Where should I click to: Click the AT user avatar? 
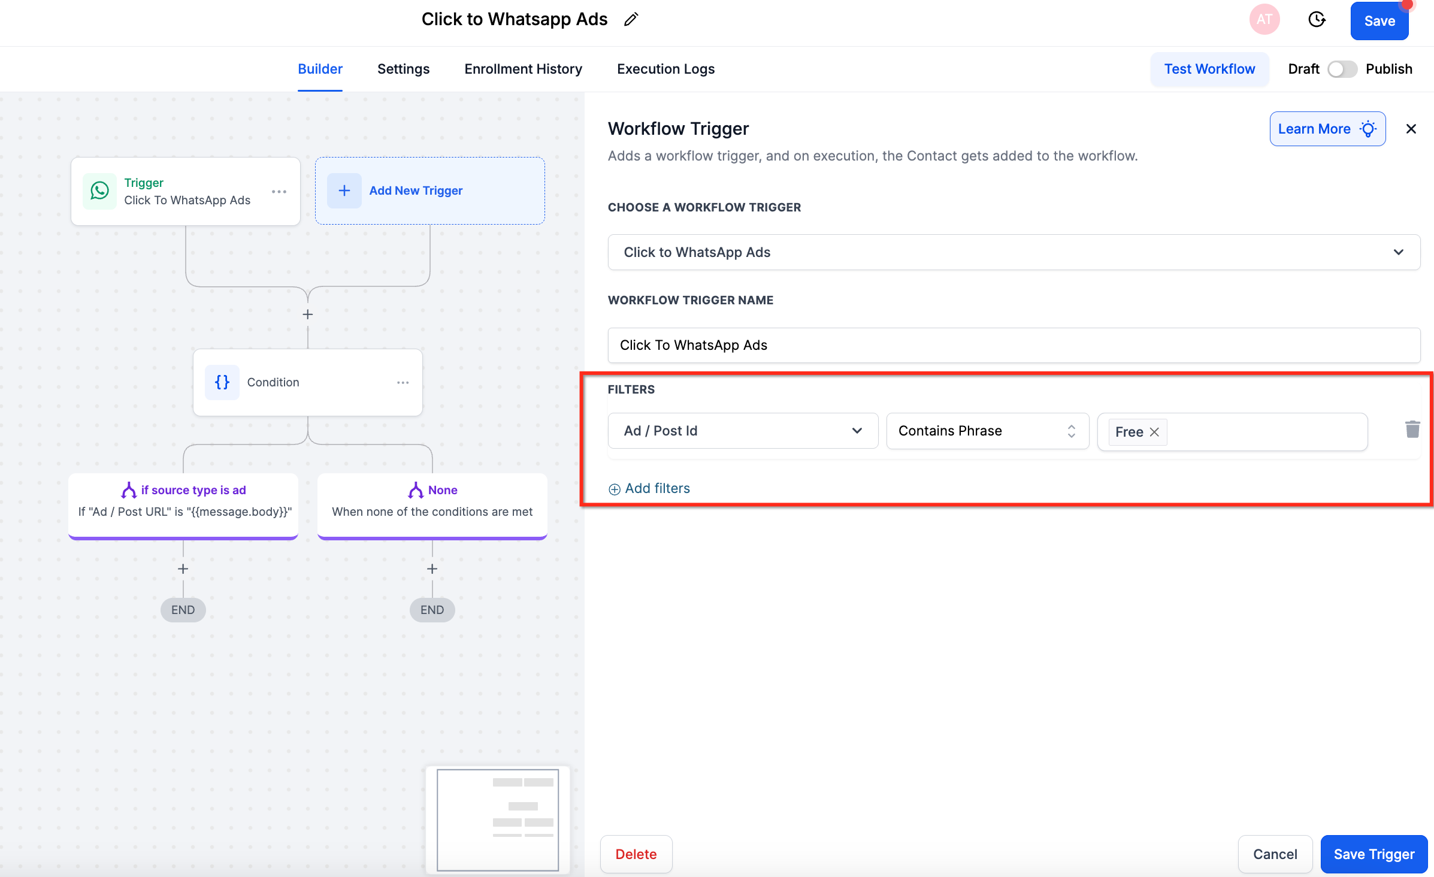pos(1264,20)
